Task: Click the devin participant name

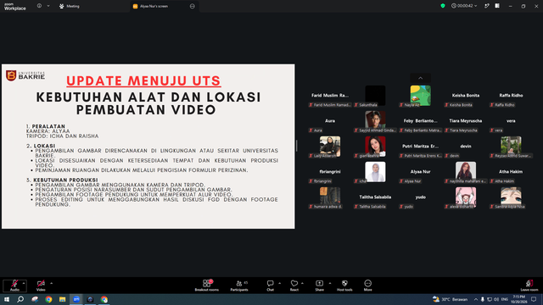Action: tap(466, 146)
